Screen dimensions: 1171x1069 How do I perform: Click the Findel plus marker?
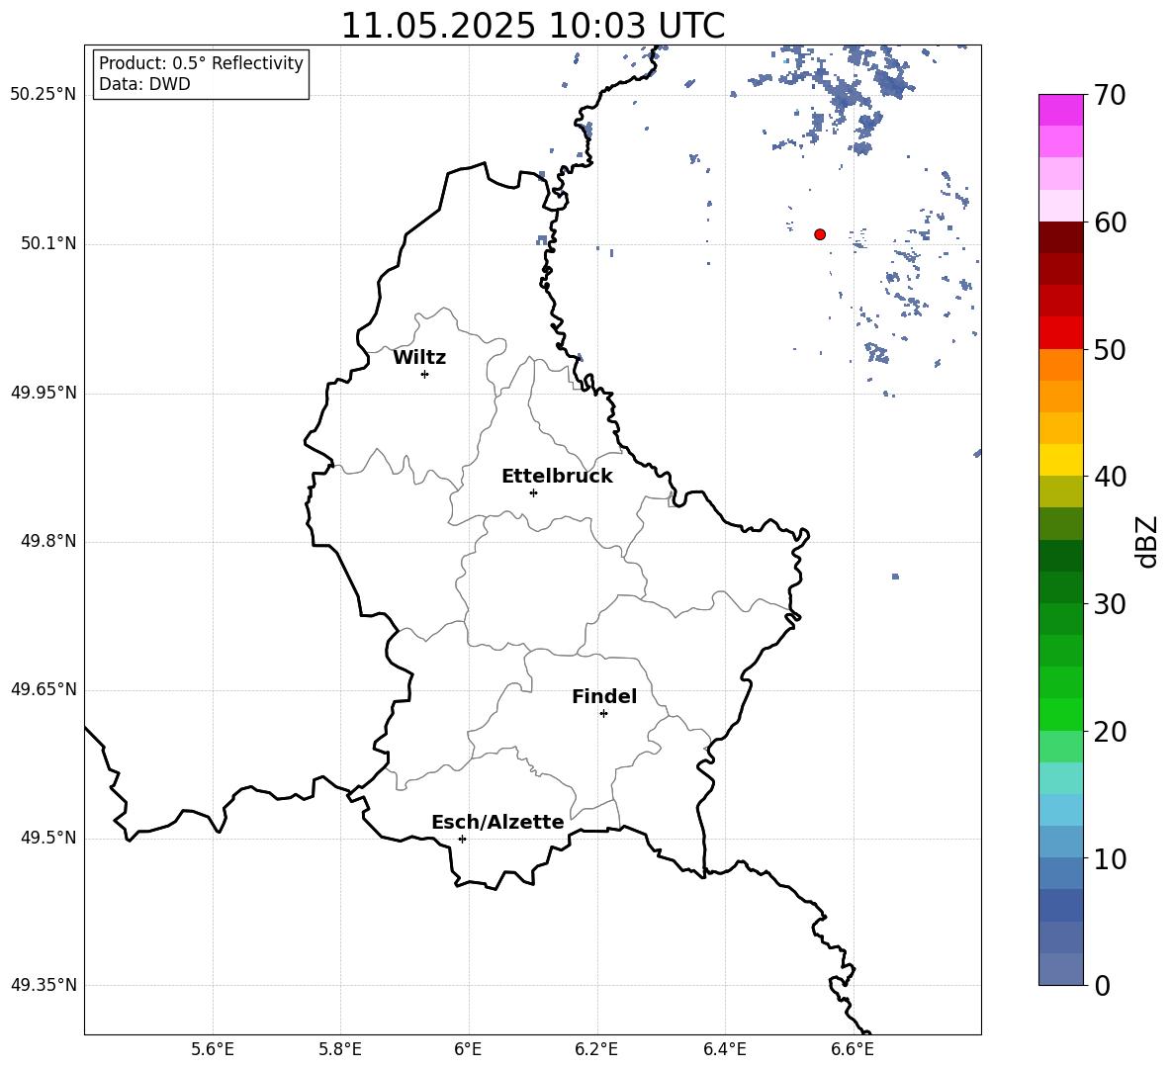pyautogui.click(x=603, y=714)
